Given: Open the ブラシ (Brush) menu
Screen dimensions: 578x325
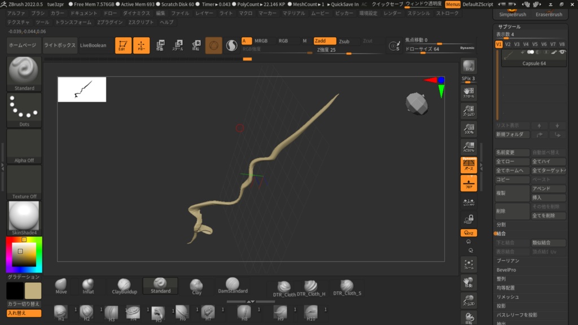Looking at the screenshot, I should coord(38,14).
